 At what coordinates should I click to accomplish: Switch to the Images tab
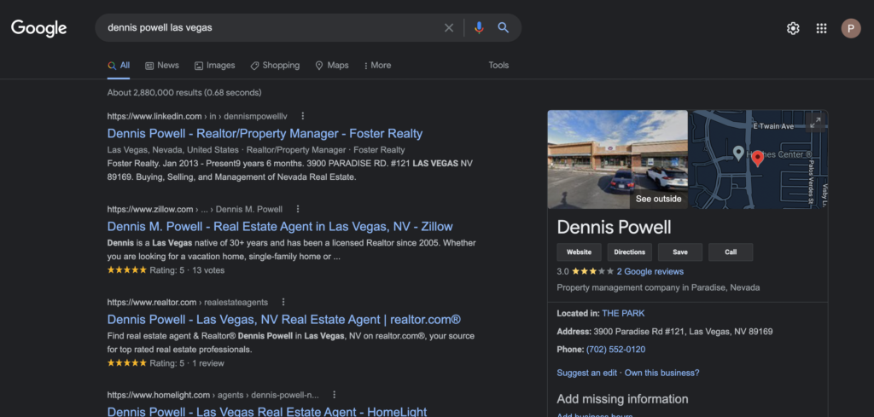coord(214,66)
